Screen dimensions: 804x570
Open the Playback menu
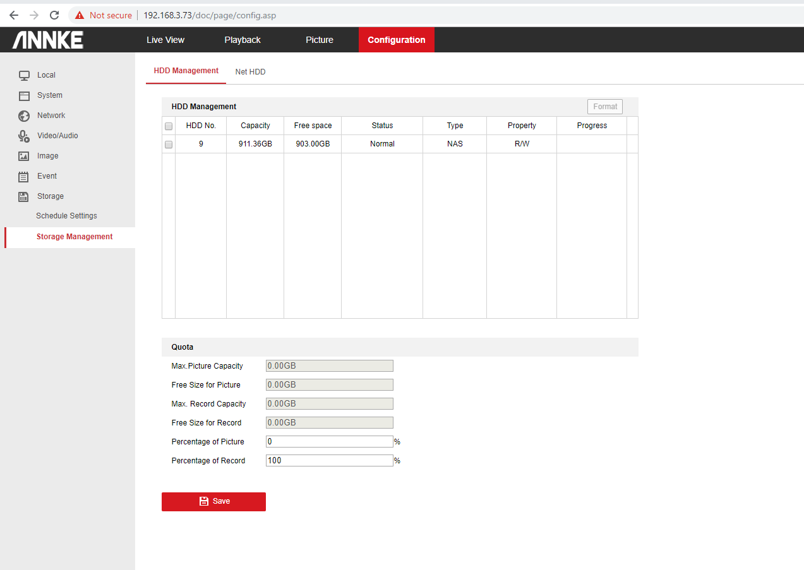243,40
